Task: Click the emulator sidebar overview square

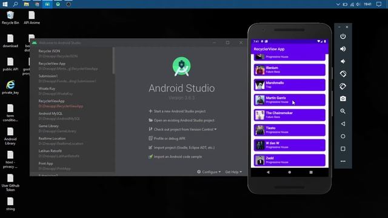Action: pos(343,148)
